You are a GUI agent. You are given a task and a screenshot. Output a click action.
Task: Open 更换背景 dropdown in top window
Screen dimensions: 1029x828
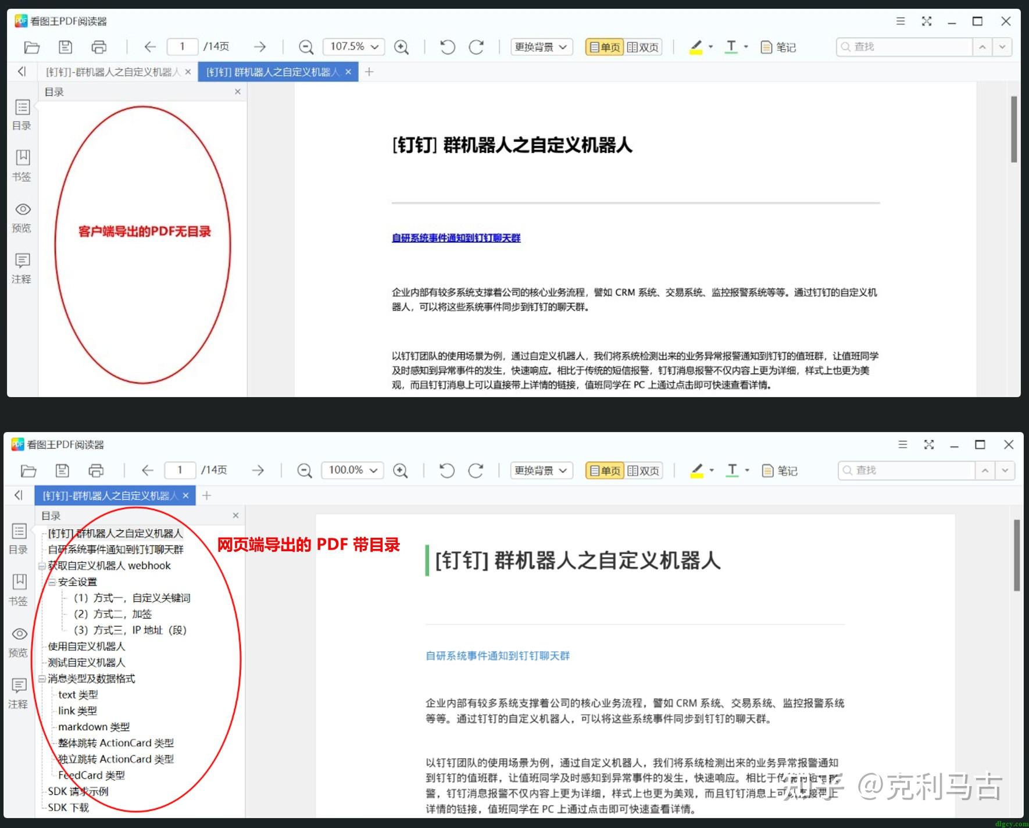[542, 47]
